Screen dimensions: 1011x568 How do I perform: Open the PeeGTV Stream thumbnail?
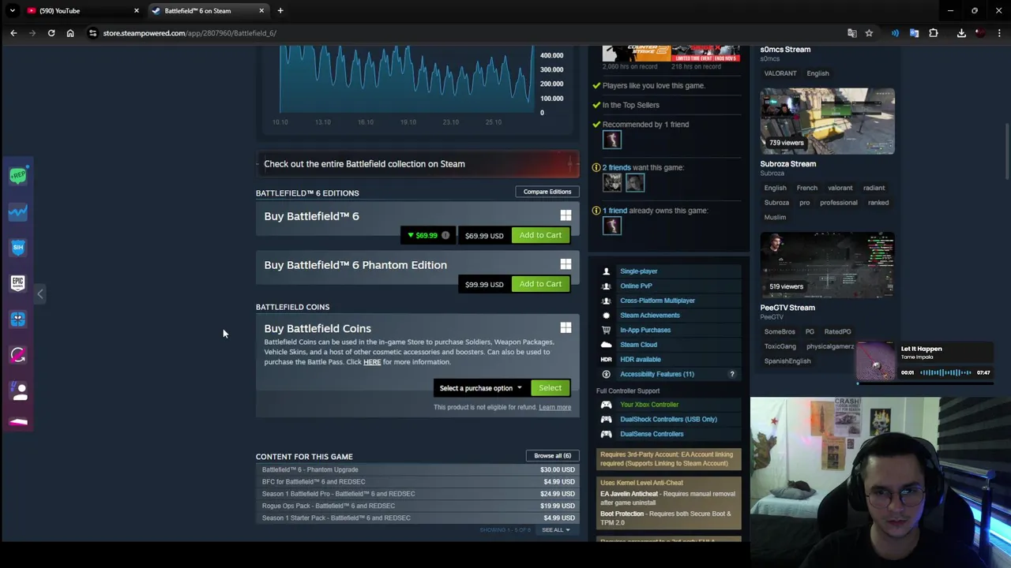[827, 265]
